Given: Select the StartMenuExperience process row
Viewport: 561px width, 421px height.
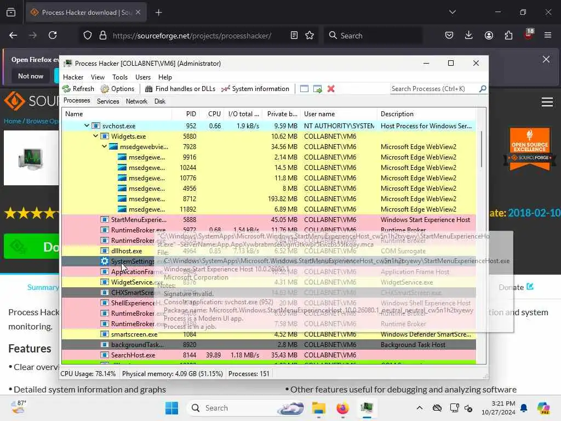Looking at the screenshot, I should (268, 219).
